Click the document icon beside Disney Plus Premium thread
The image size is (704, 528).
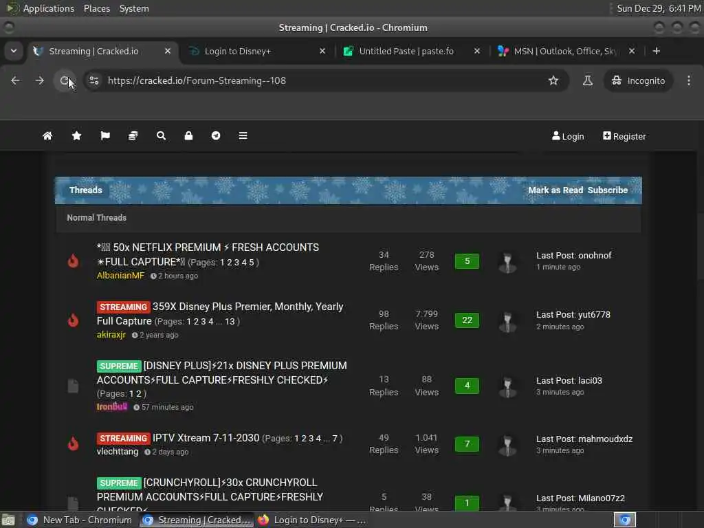tap(73, 386)
